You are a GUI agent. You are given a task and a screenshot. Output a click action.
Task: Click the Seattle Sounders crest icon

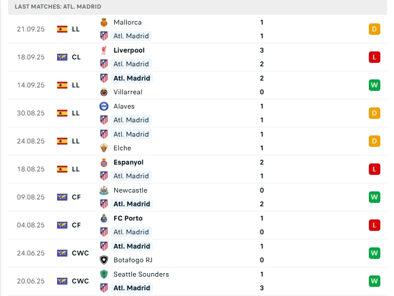(104, 274)
